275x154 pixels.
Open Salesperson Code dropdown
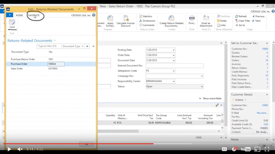pos(174,71)
